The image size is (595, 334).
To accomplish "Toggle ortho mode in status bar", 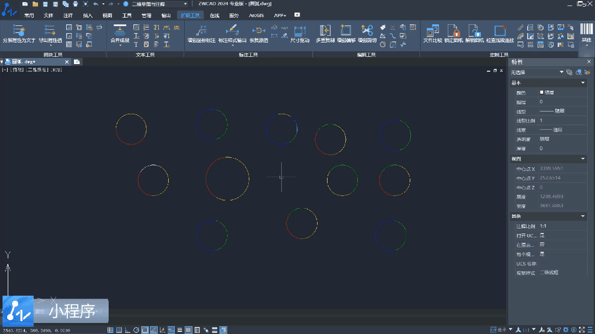I will 127,330.
